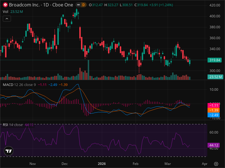Select the MACD 12 26 close 9 legend
225x168 pixels.
tap(19, 85)
